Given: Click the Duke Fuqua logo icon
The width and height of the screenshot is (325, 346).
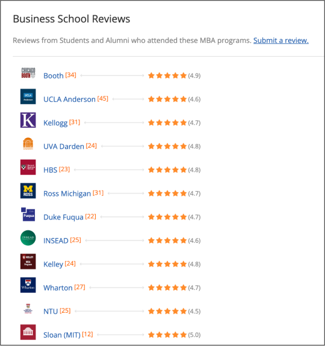Looking at the screenshot, I should pos(28,214).
